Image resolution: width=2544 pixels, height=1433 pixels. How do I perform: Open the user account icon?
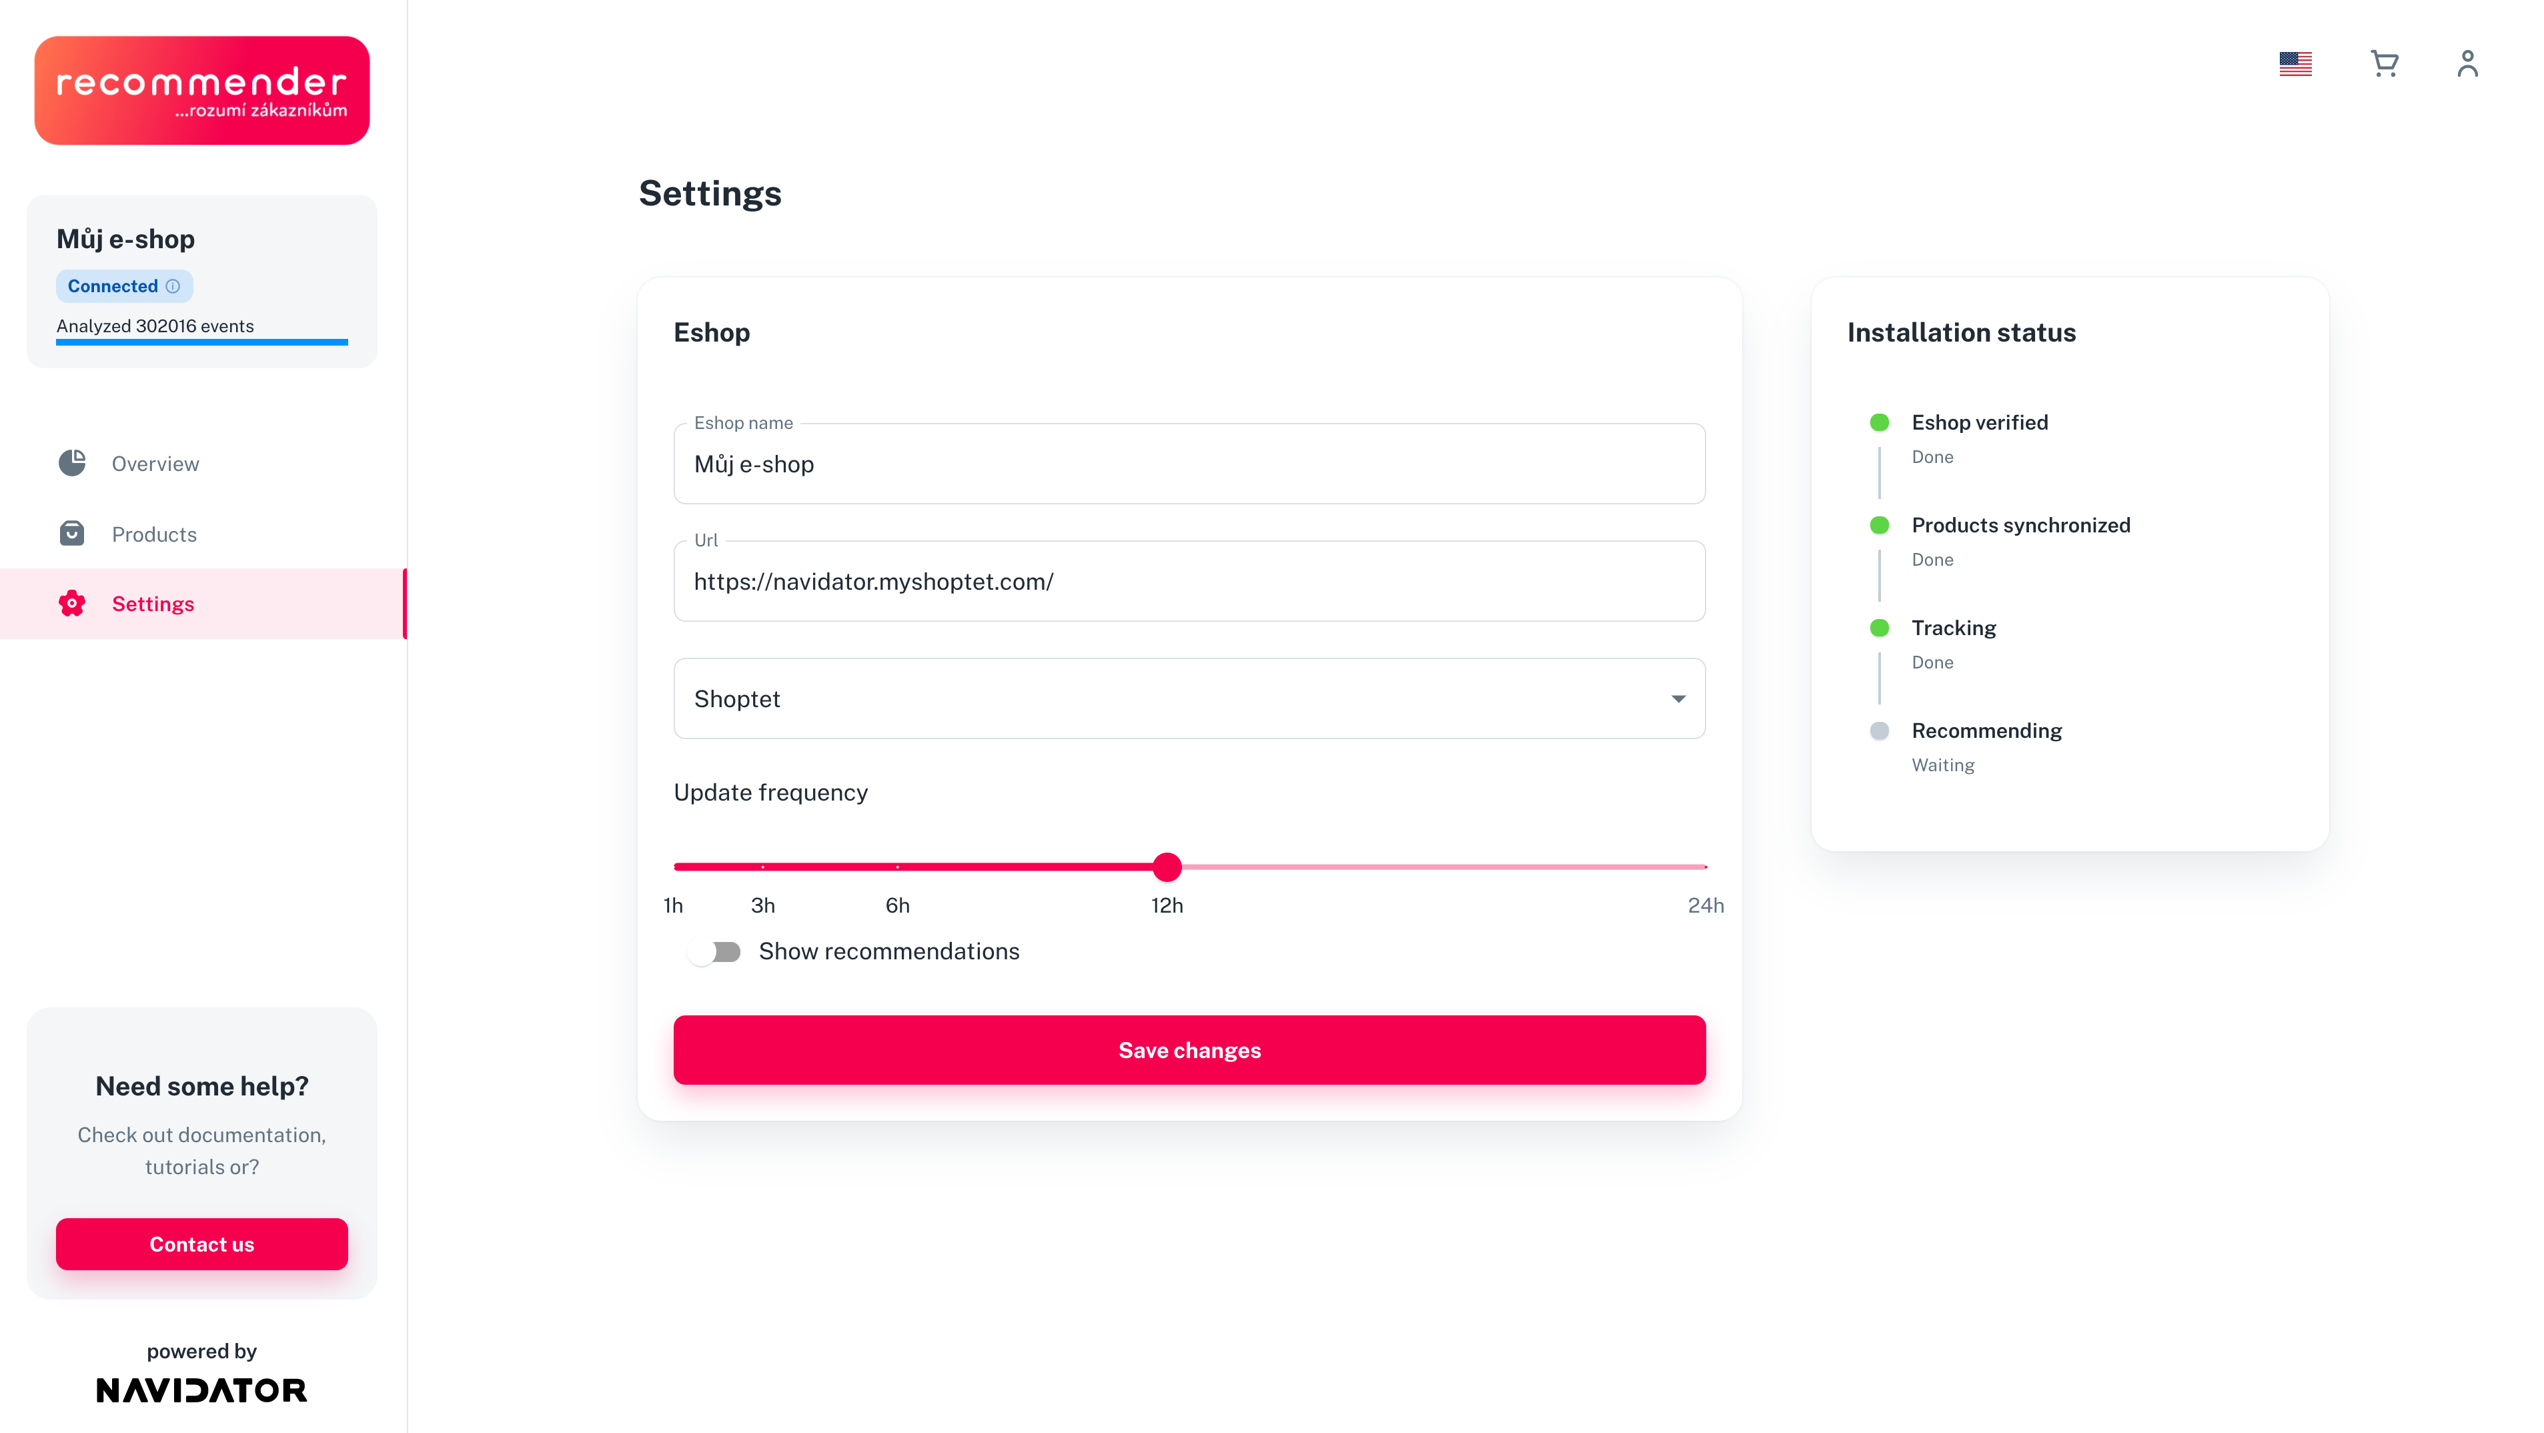tap(2467, 64)
